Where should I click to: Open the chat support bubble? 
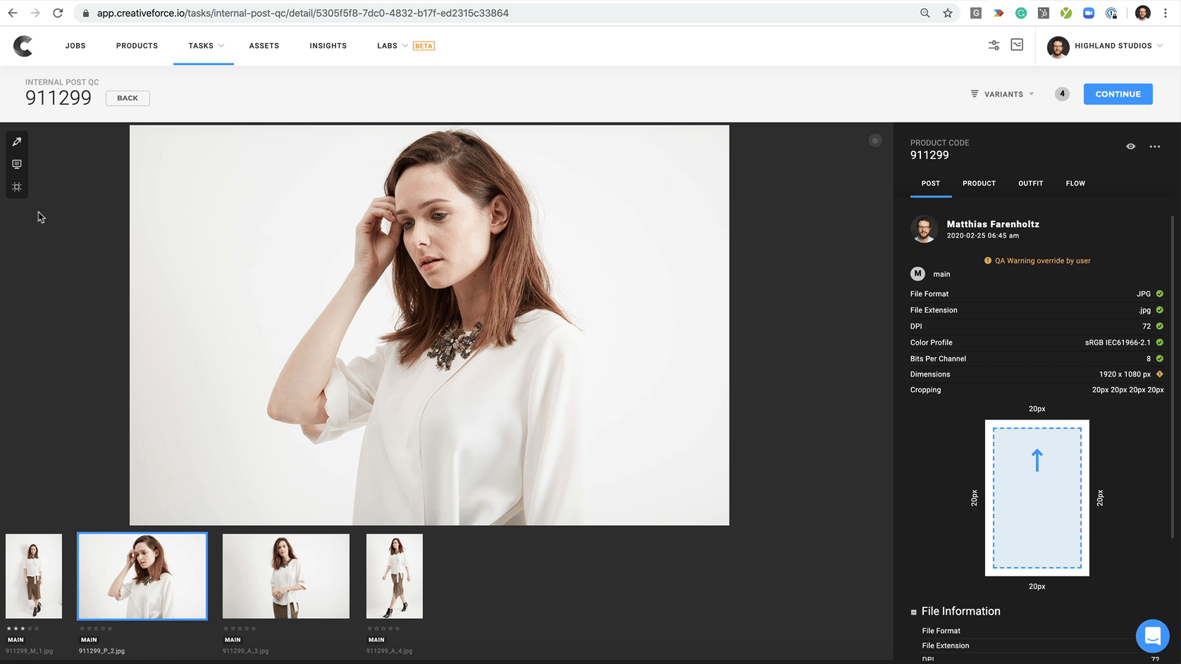click(x=1152, y=637)
